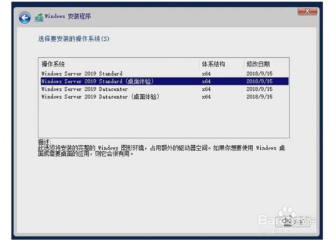336x242 pixels.
Task: Select Windows Server 2019 Standard without desktop experience
Action: pos(165,73)
